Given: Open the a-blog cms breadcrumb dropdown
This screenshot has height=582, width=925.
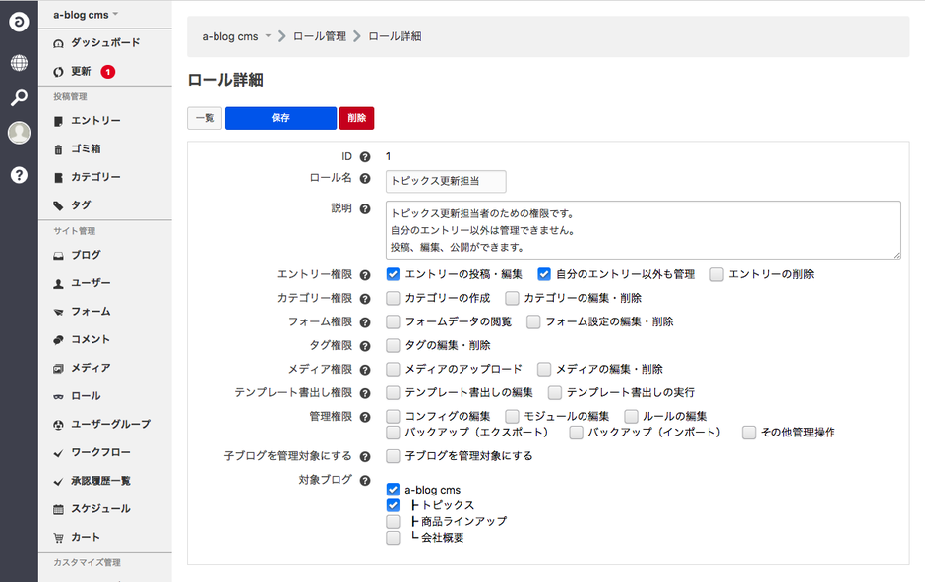Looking at the screenshot, I should pos(236,36).
